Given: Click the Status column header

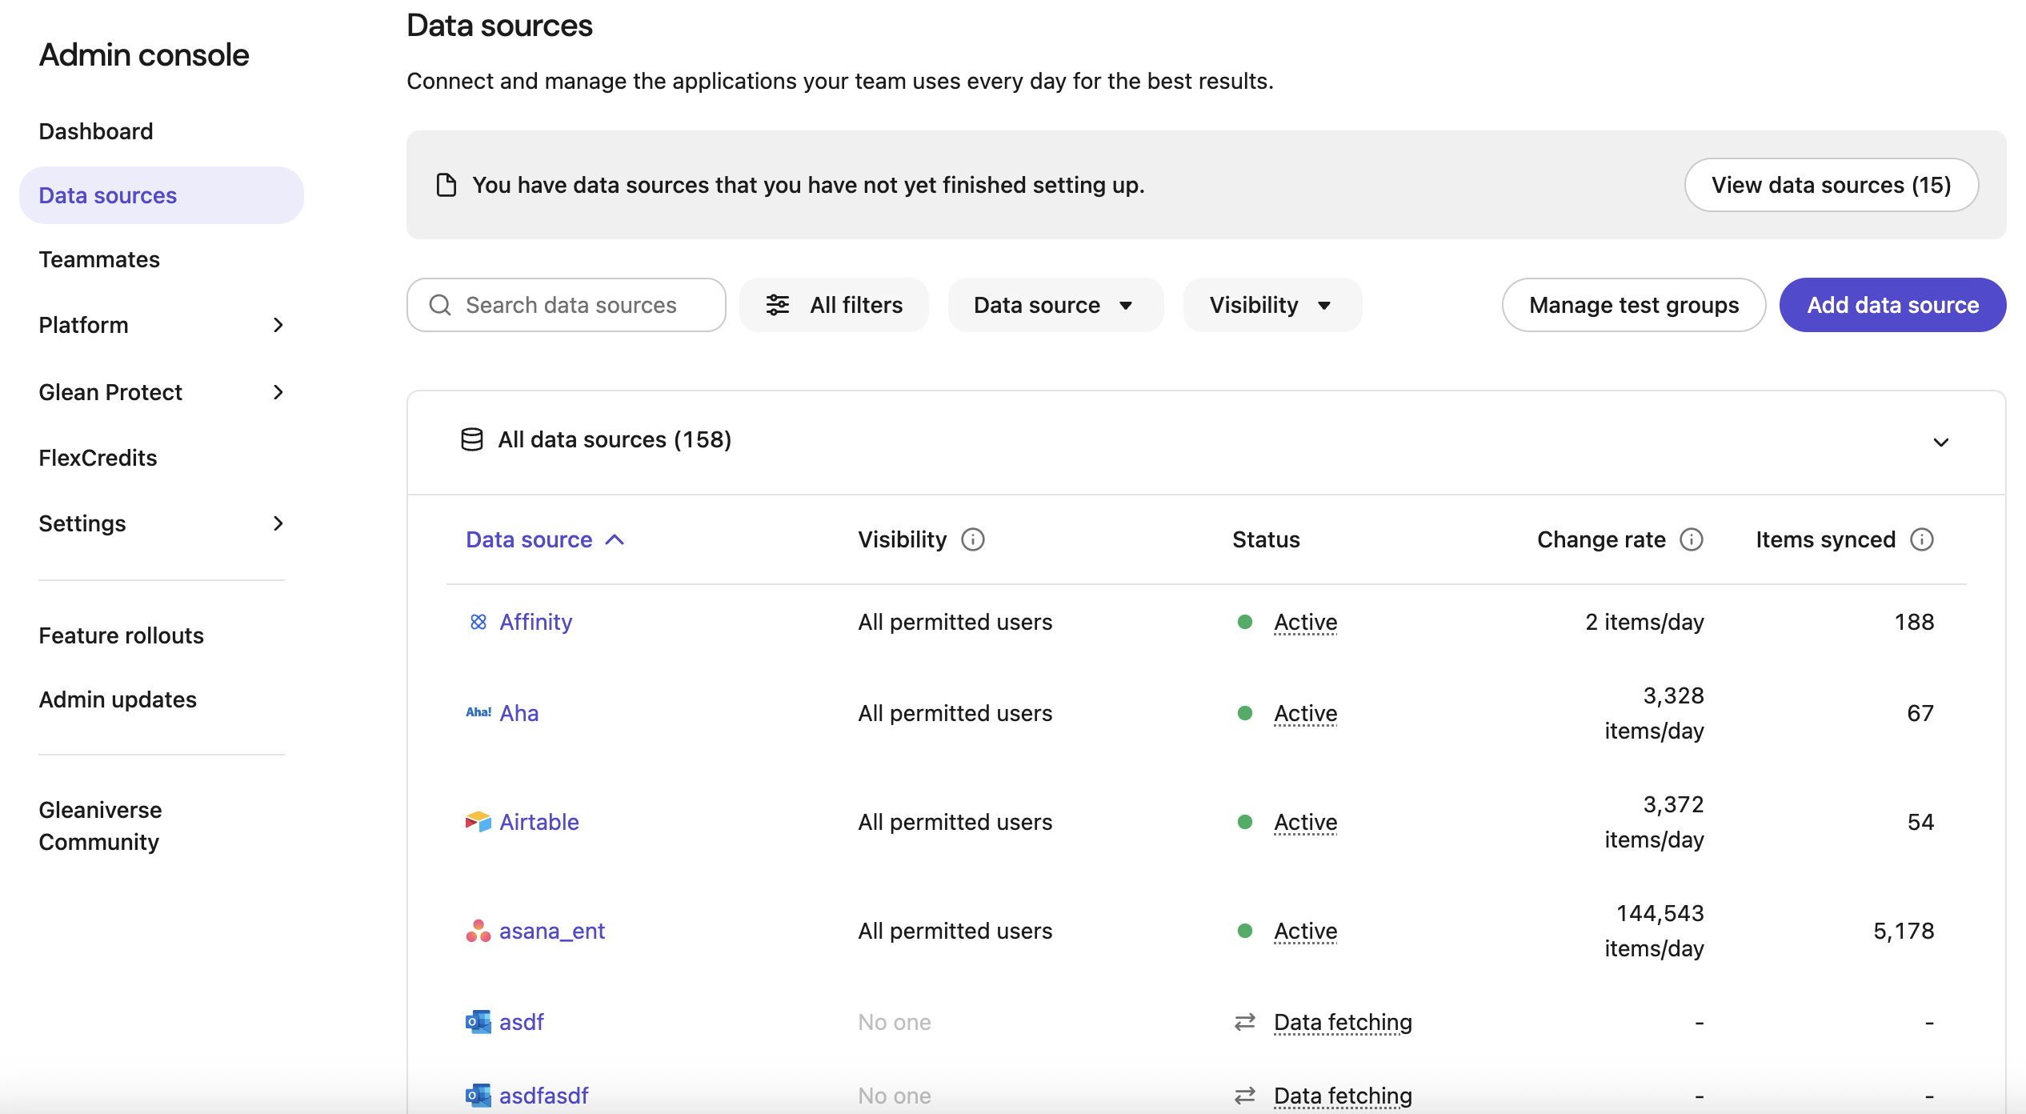Looking at the screenshot, I should tap(1266, 540).
